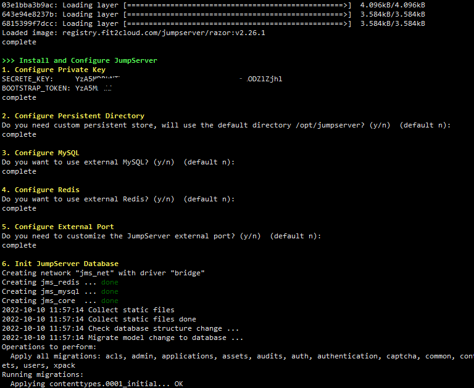
Task: Click the external MySQL prompt line
Action: (x=118, y=163)
